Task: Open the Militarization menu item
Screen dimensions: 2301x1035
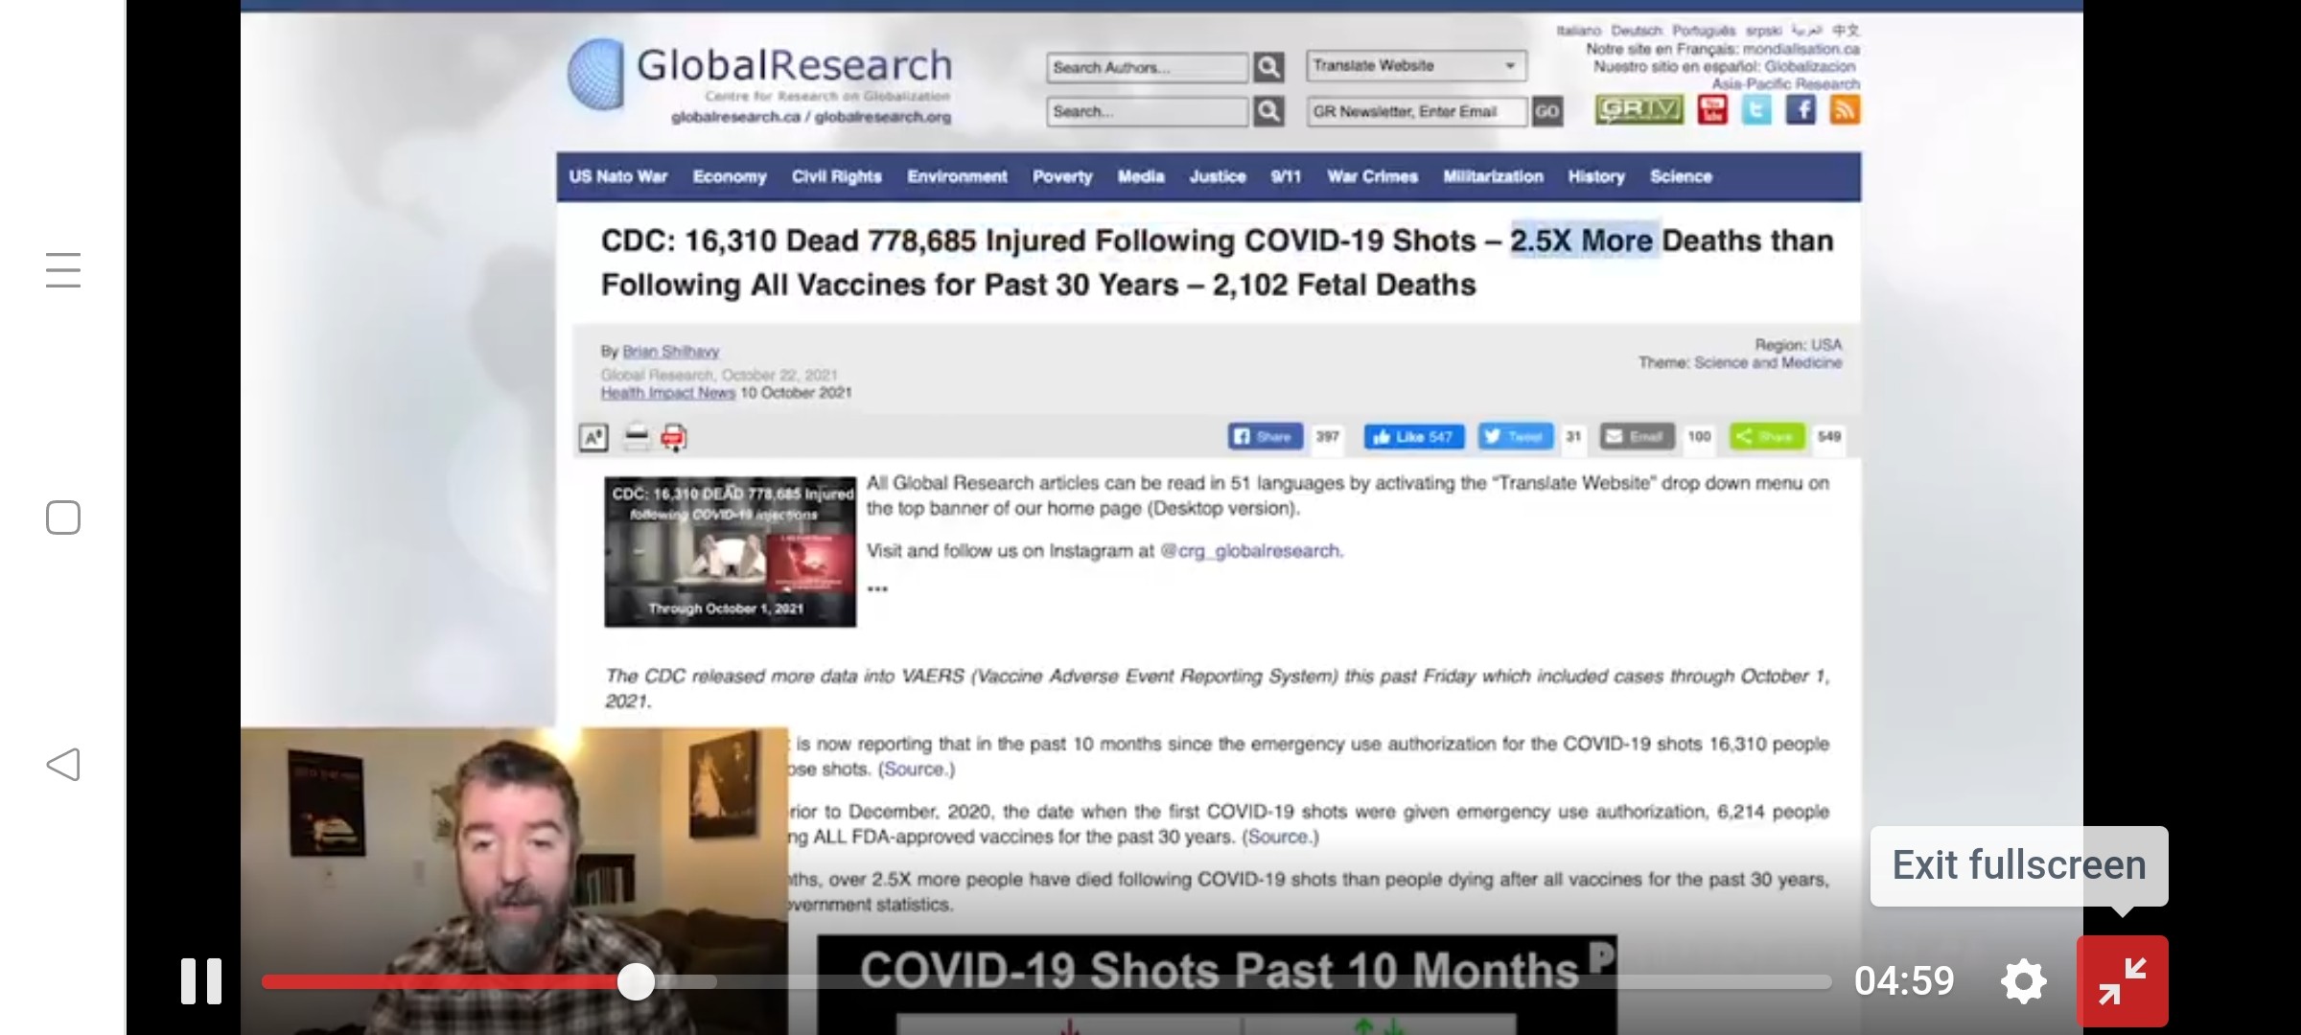Action: pos(1493,176)
